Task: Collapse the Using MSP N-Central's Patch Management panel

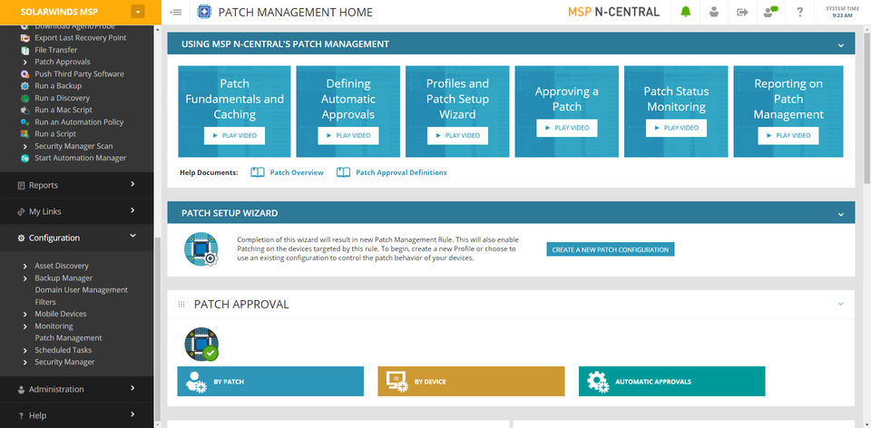Action: [x=840, y=44]
